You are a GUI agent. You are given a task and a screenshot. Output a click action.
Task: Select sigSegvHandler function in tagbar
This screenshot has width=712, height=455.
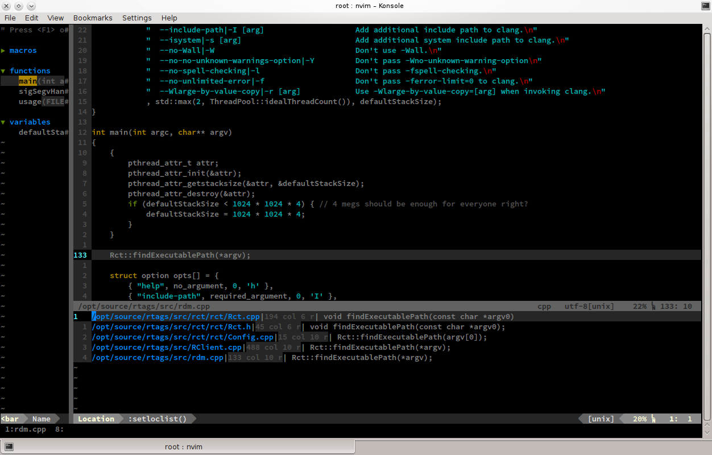coord(44,92)
